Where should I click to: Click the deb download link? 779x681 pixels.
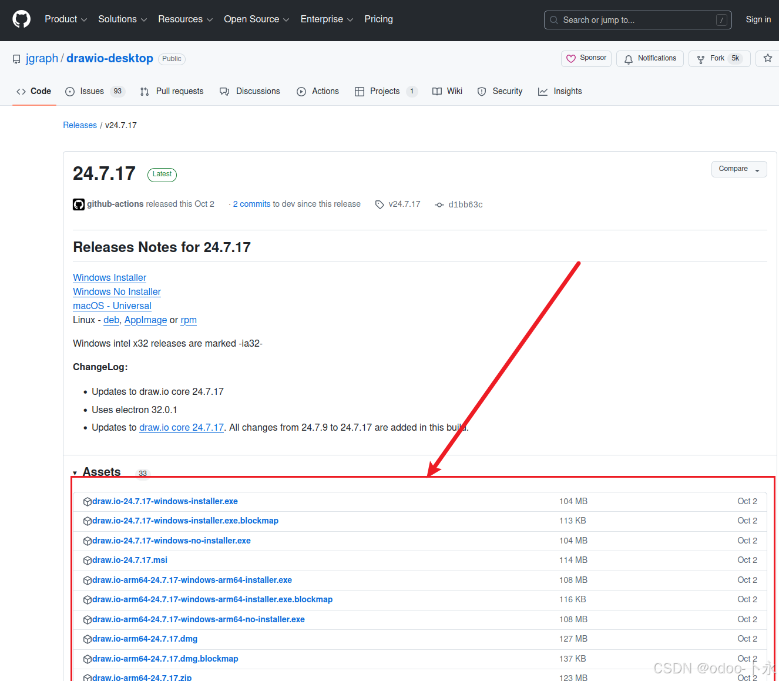[112, 320]
